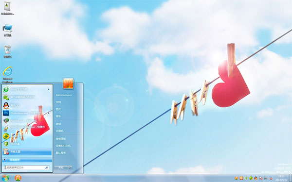
Task: Open Games from the start menu
Action: pyautogui.click(x=58, y=124)
